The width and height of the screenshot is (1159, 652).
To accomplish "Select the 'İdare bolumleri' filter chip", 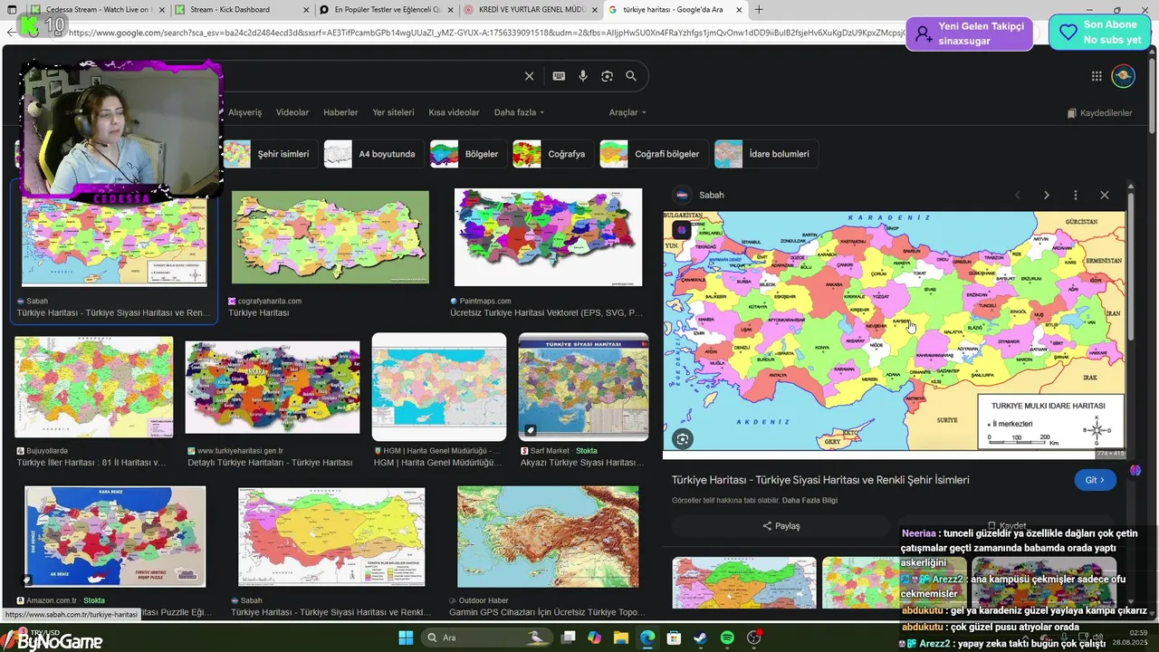I will tap(765, 154).
